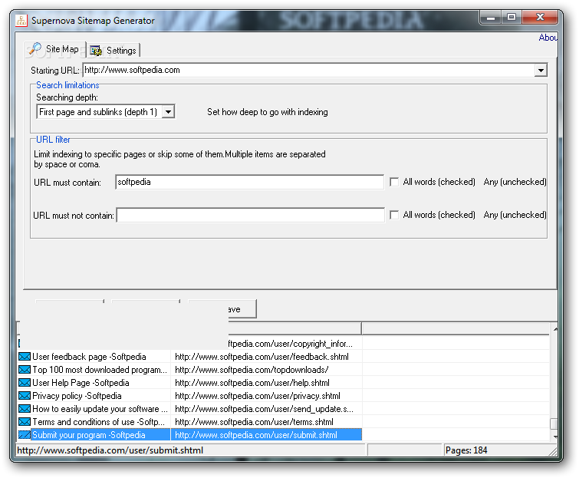Click the envelope icon for Terms and conditions

[x=25, y=422]
